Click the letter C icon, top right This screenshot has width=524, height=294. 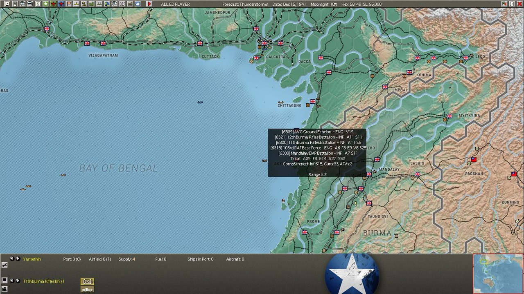[x=512, y=4]
